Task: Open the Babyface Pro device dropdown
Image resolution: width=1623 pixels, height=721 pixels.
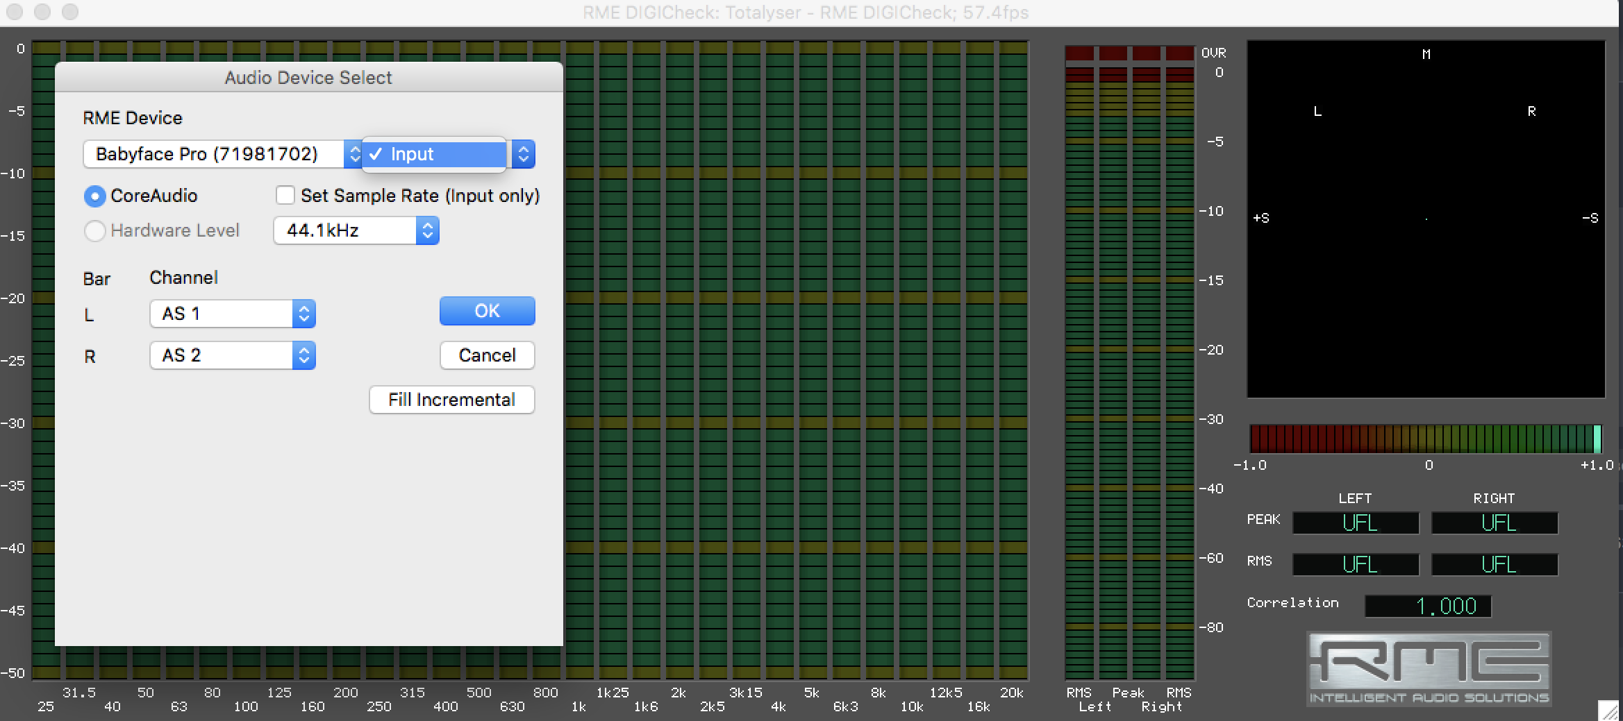Action: [222, 154]
